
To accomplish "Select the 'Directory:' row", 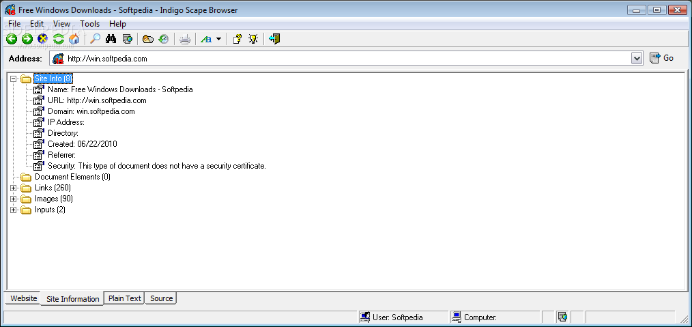I will tap(63, 133).
